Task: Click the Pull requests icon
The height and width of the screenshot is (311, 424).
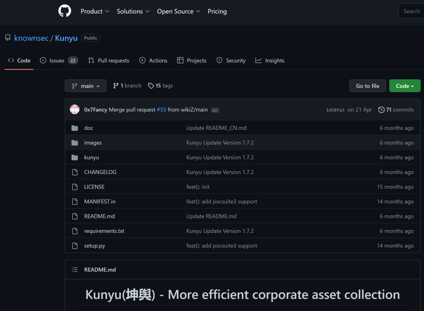Action: [x=90, y=60]
